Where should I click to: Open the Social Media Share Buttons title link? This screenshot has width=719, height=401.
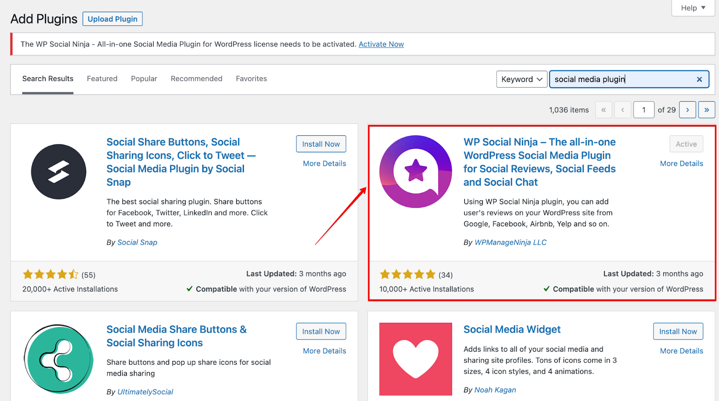177,336
